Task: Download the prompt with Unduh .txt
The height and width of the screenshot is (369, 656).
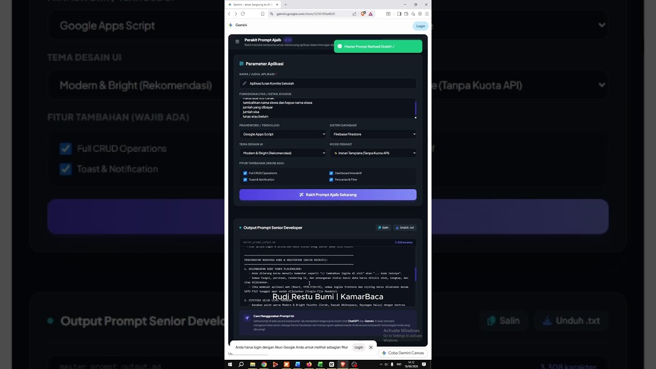Action: (405, 228)
